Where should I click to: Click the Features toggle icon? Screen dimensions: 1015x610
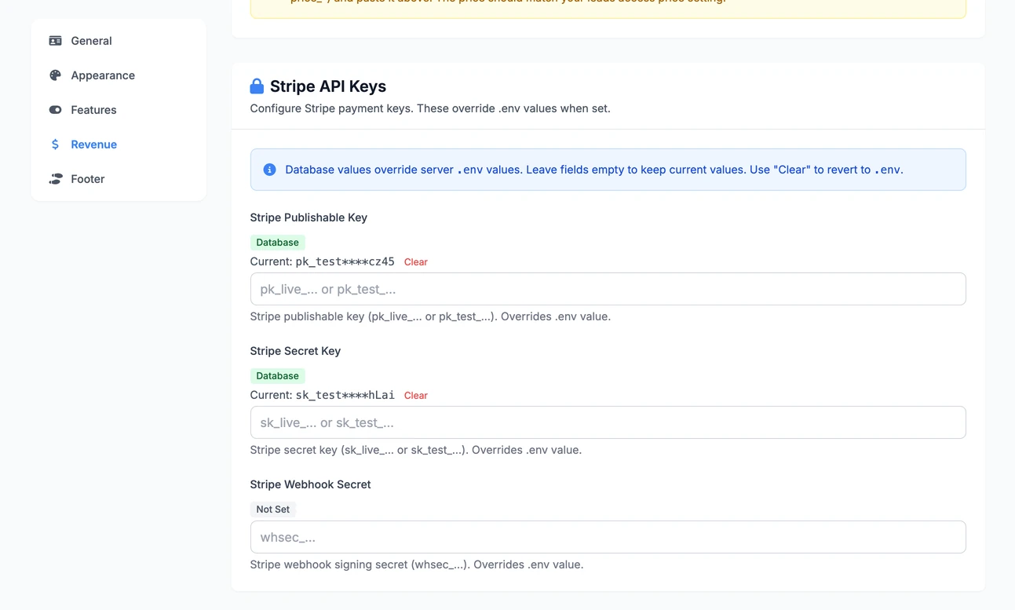tap(55, 110)
